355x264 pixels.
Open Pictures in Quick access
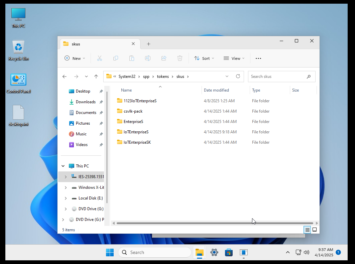click(83, 123)
